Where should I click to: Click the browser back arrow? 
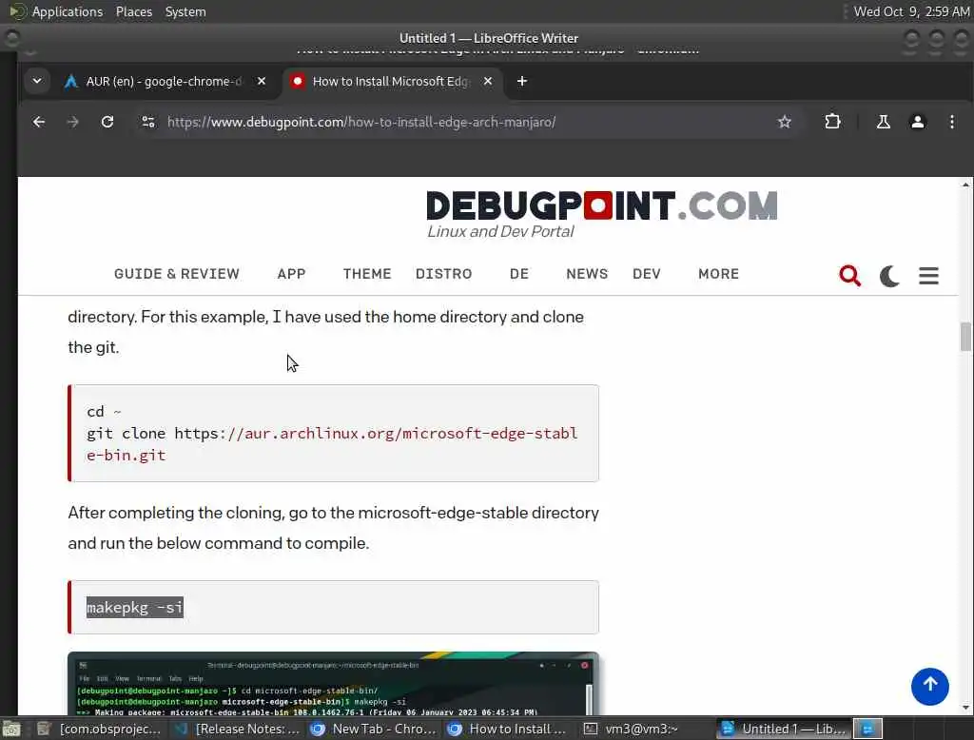[x=38, y=122]
